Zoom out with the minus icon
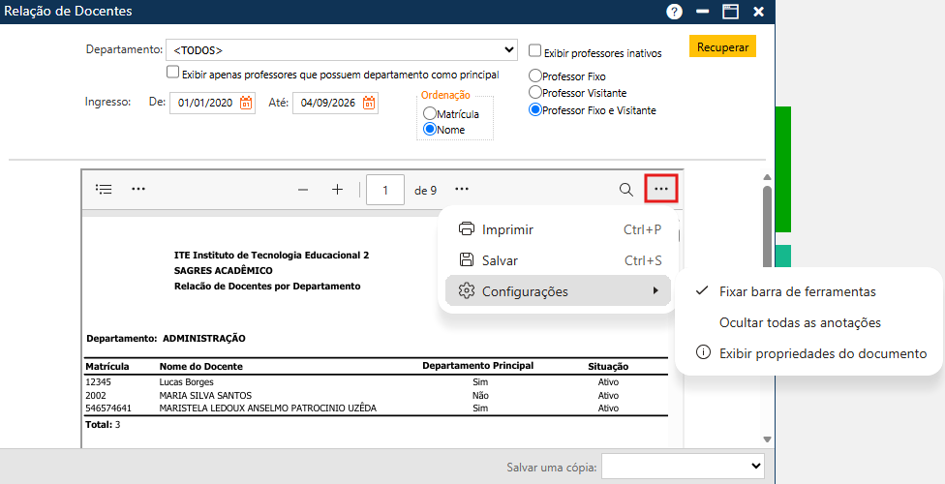Screen dimensions: 945x484 coord(303,190)
